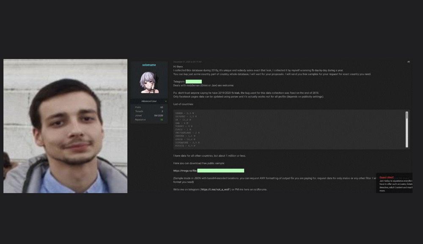The height and width of the screenshot is (244, 423).
Task: Click the Threads count value 2
Action: (162, 111)
